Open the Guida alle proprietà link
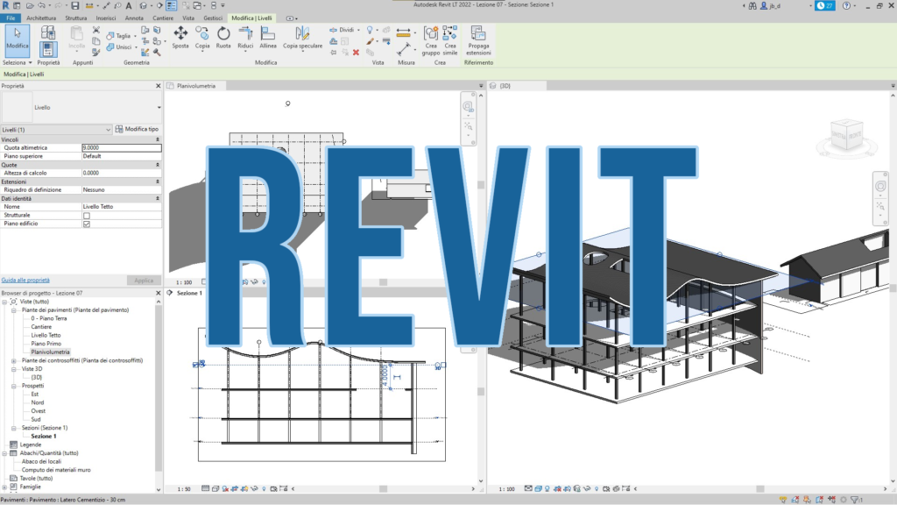The height and width of the screenshot is (505, 897). point(25,280)
